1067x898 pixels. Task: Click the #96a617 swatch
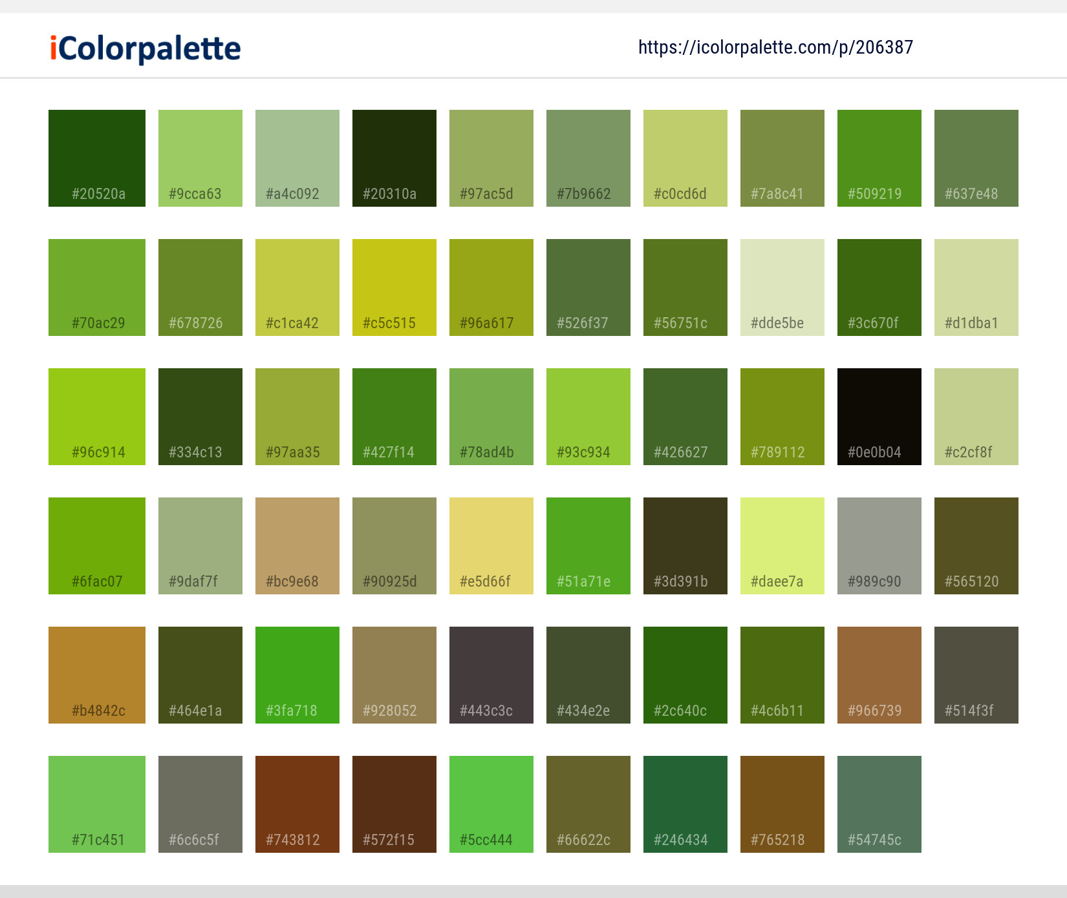(491, 287)
